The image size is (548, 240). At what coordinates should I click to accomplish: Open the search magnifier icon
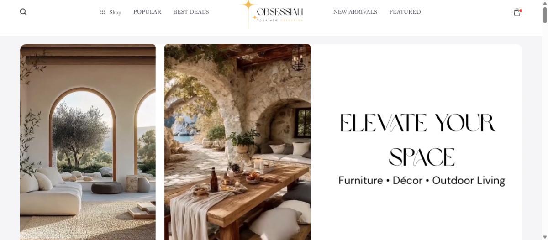(23, 12)
